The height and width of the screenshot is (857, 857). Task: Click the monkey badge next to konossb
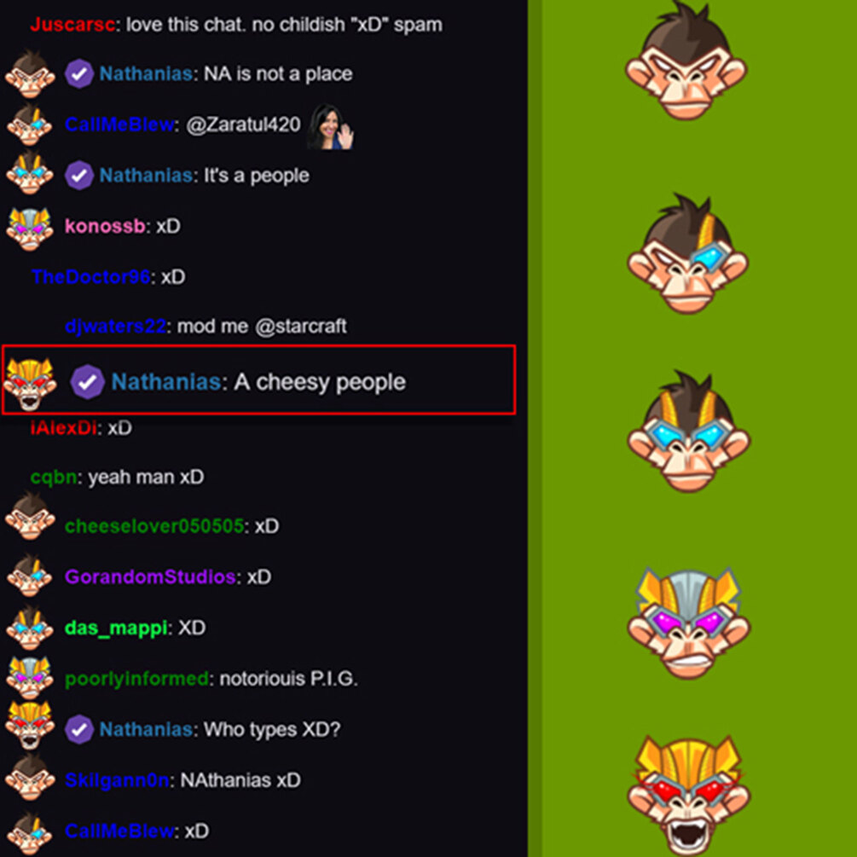pos(30,228)
